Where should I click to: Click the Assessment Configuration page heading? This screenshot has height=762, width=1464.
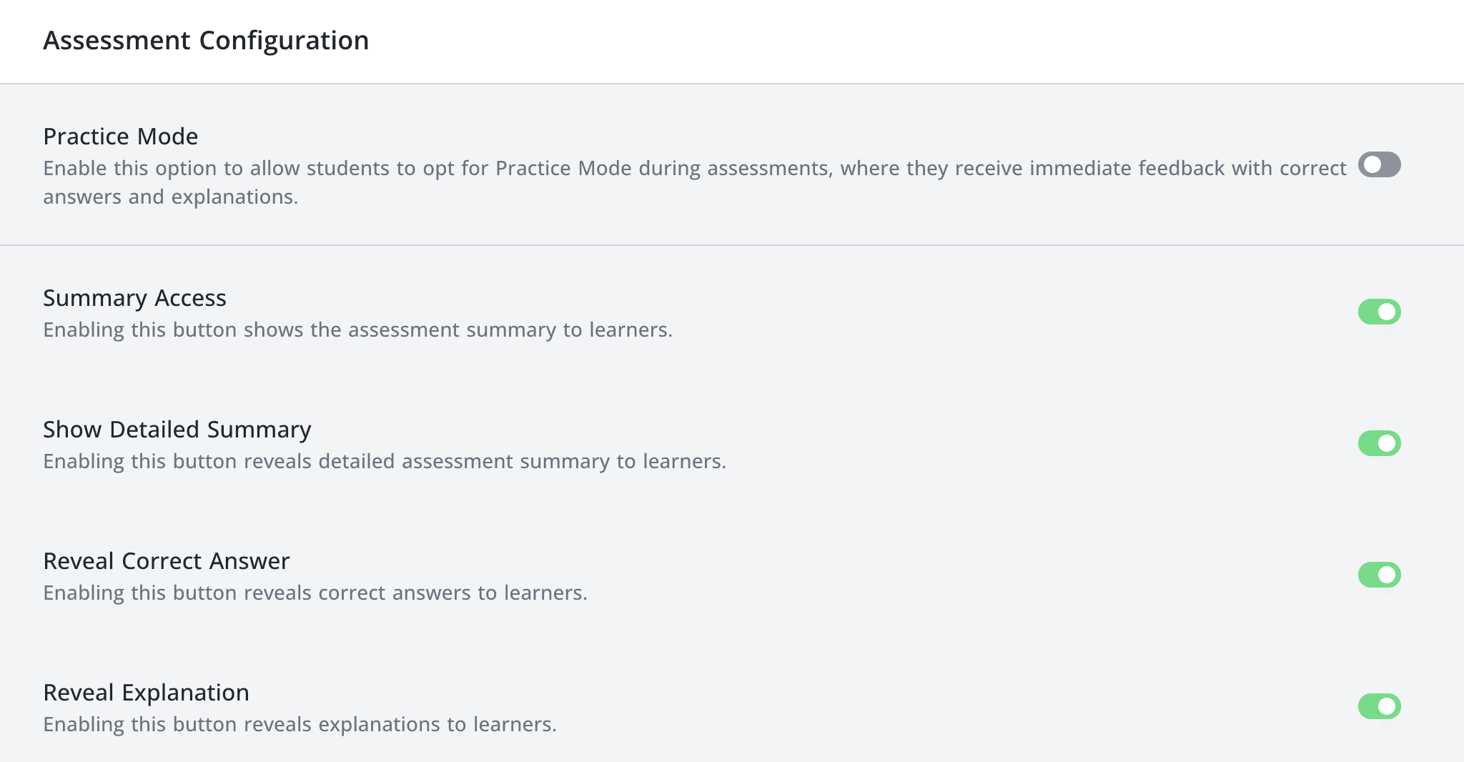point(206,41)
